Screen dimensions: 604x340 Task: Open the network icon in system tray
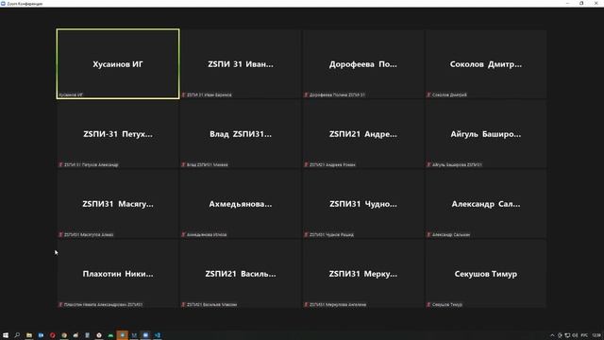pos(567,335)
